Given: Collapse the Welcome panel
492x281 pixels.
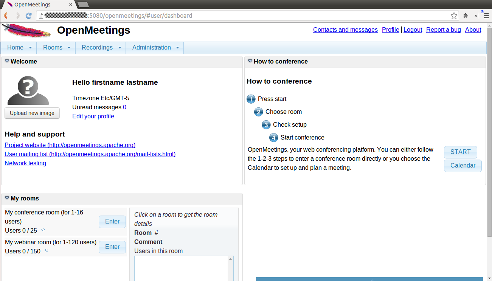Looking at the screenshot, I should tap(7, 61).
